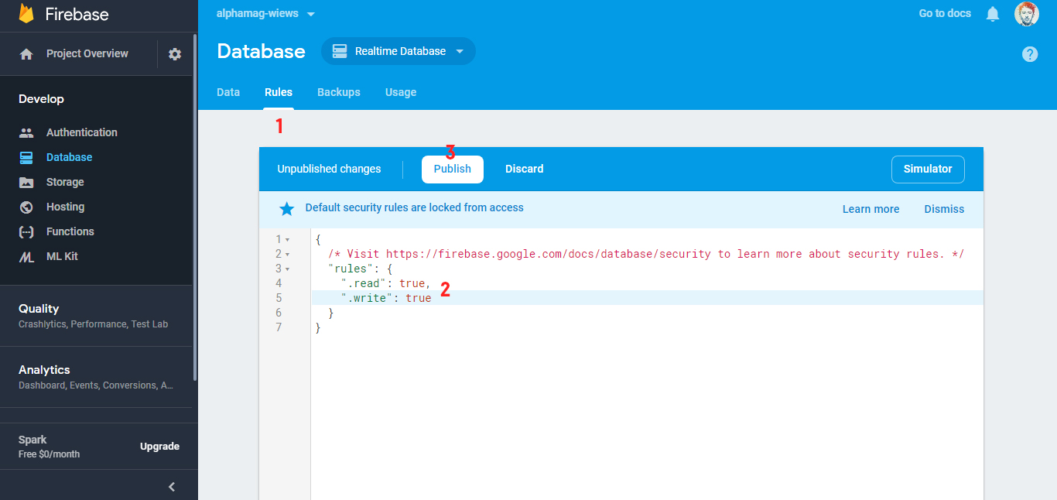Screen dimensions: 1057x500
Task: Select the Rules tab
Action: (279, 92)
